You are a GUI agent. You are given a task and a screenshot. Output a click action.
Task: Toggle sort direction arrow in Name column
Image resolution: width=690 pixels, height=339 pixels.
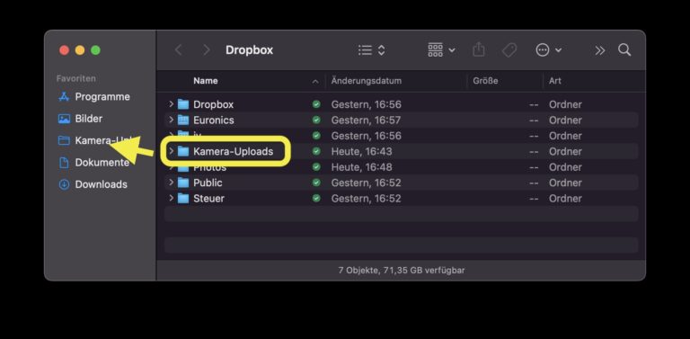pos(315,82)
